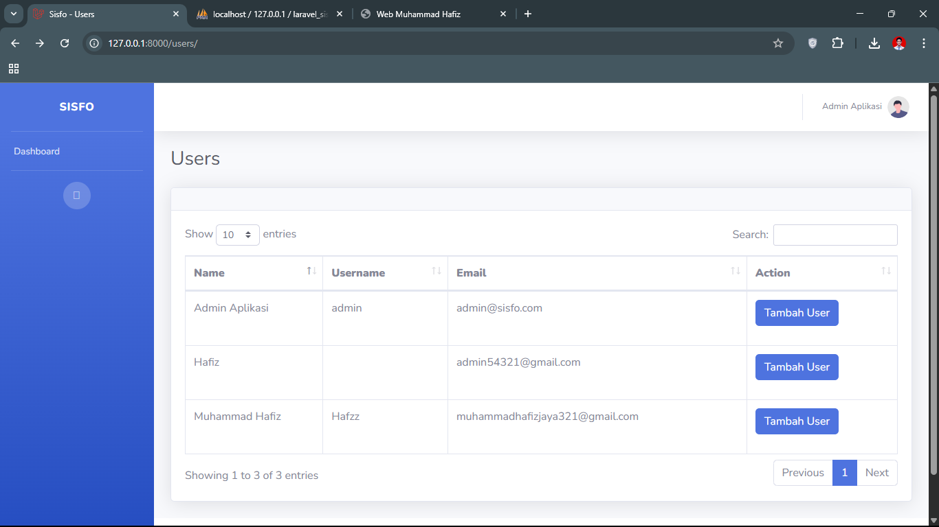Click the site information icon in address bar

(x=95, y=43)
